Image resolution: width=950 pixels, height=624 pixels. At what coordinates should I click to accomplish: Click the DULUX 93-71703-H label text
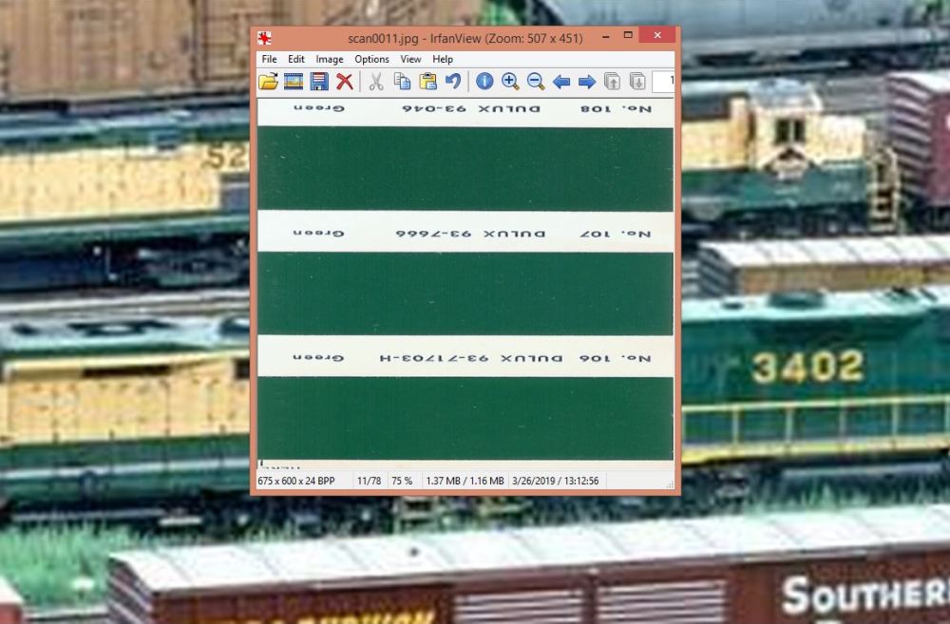[x=471, y=359]
